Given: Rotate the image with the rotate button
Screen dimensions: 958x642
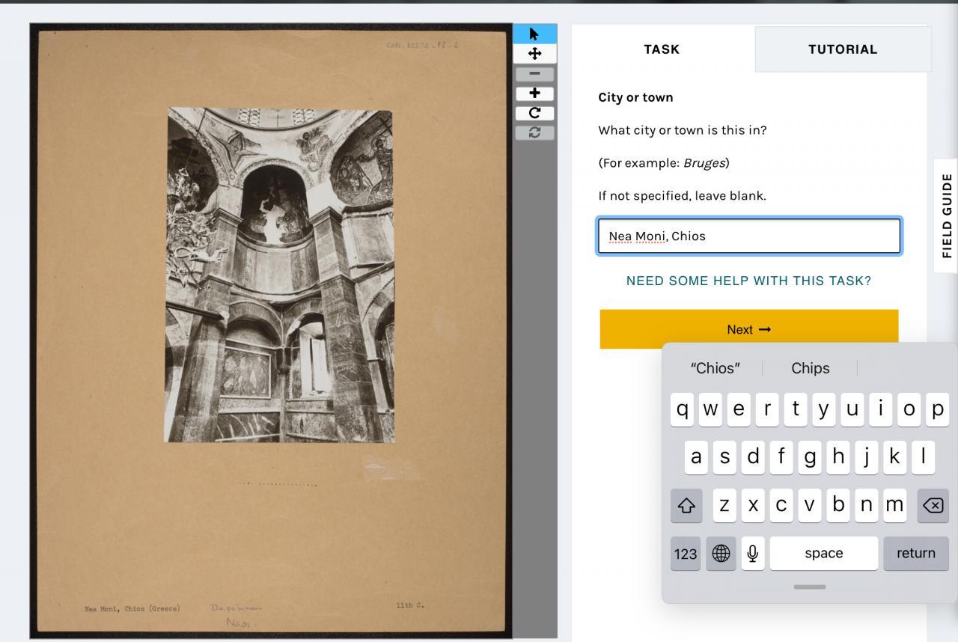Looking at the screenshot, I should [x=534, y=113].
